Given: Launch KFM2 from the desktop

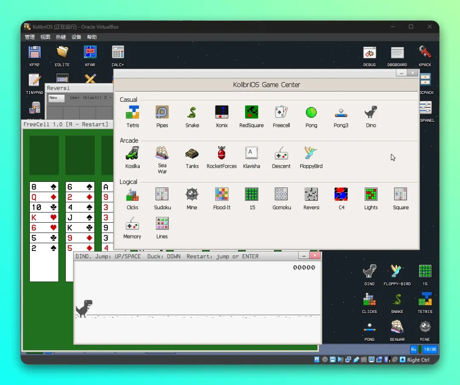Looking at the screenshot, I should (x=34, y=56).
